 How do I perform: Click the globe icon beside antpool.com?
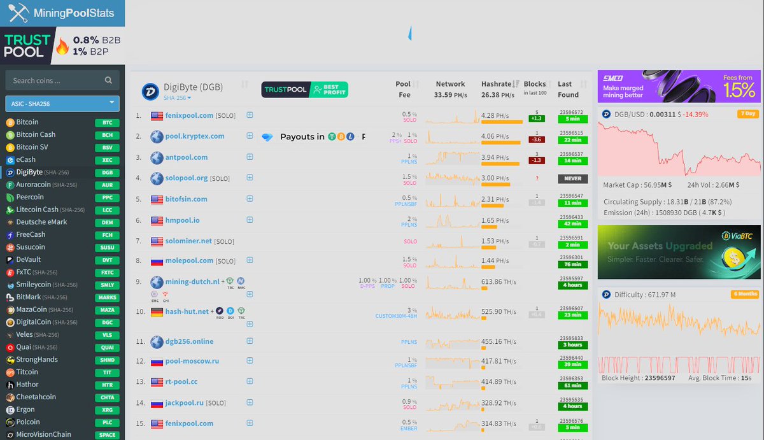point(157,157)
